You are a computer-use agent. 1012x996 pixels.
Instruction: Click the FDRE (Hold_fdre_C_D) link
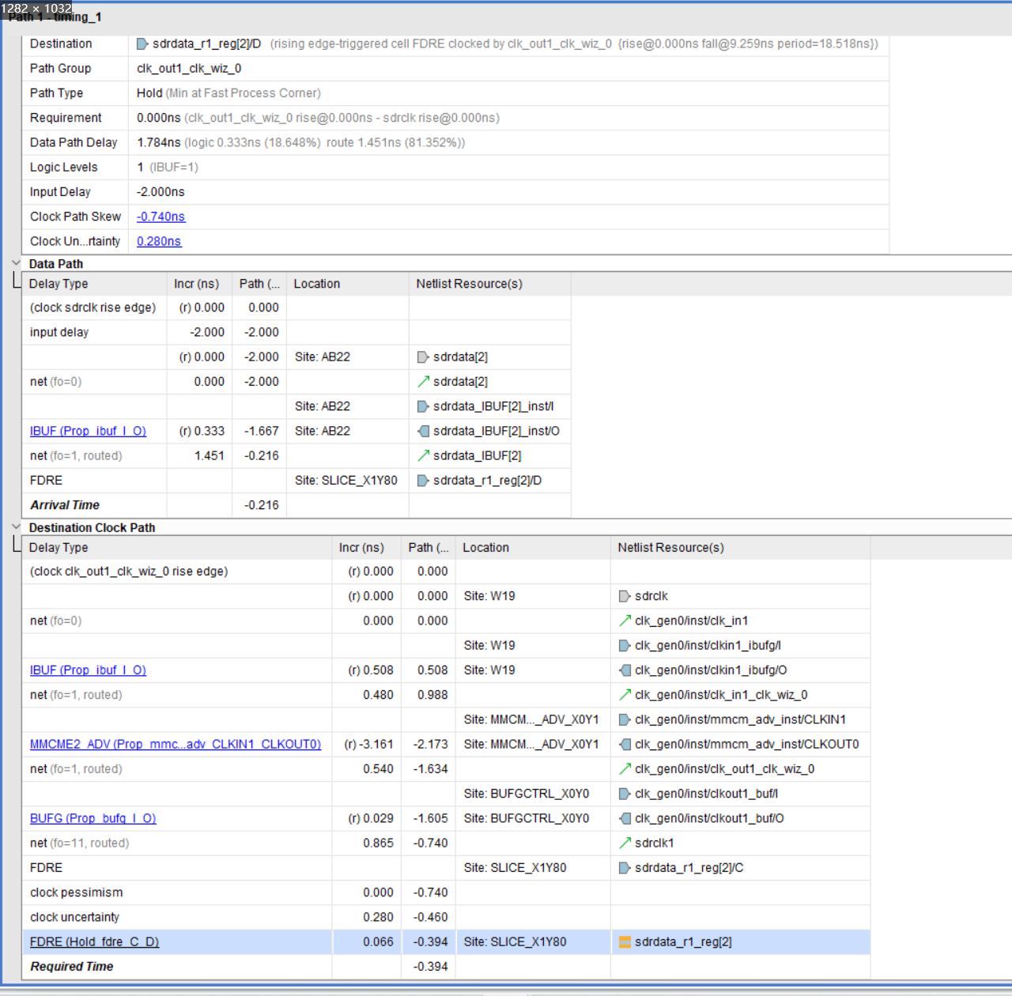coord(94,941)
